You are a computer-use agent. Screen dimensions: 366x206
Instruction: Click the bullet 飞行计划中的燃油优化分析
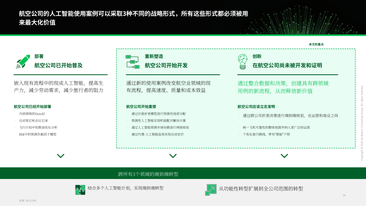[x=38, y=127]
